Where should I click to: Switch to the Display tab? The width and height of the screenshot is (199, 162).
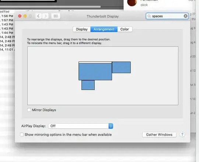pyautogui.click(x=81, y=29)
